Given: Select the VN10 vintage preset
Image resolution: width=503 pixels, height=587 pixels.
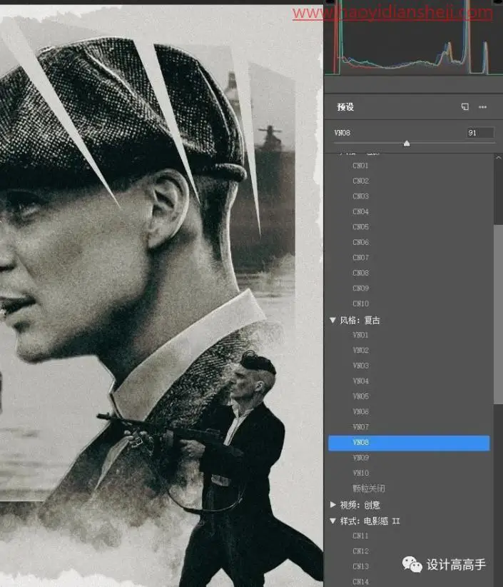Looking at the screenshot, I should 360,473.
